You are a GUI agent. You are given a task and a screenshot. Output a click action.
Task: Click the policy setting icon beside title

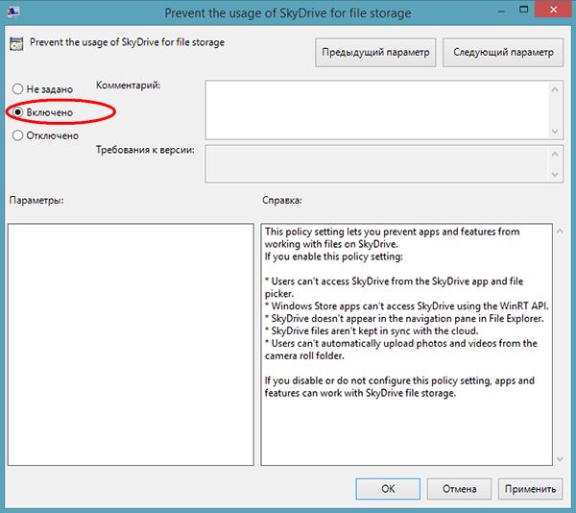click(16, 44)
